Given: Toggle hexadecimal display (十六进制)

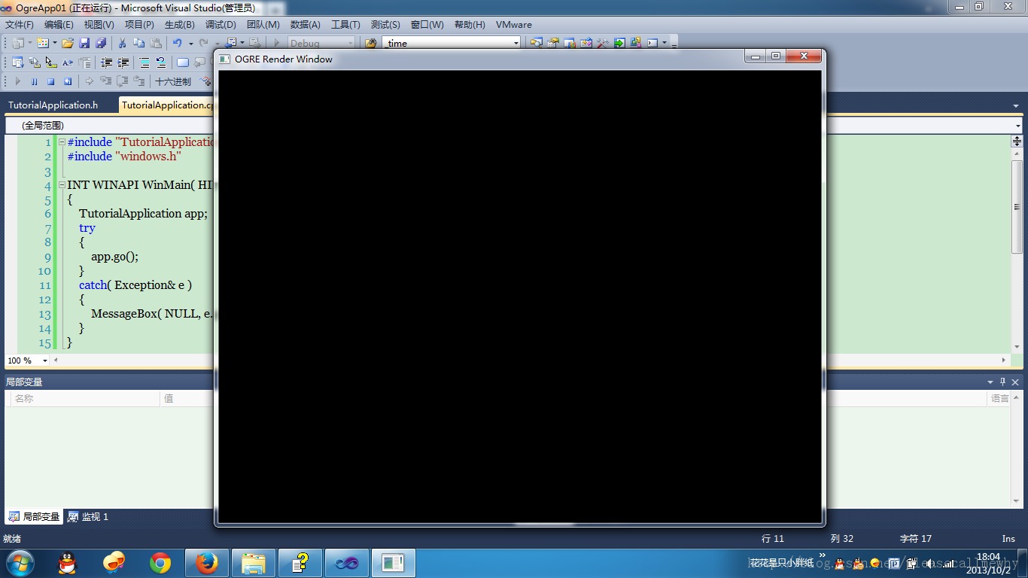Looking at the screenshot, I should click(173, 81).
